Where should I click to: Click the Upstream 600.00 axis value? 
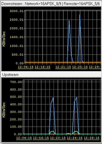pyautogui.click(x=16, y=89)
